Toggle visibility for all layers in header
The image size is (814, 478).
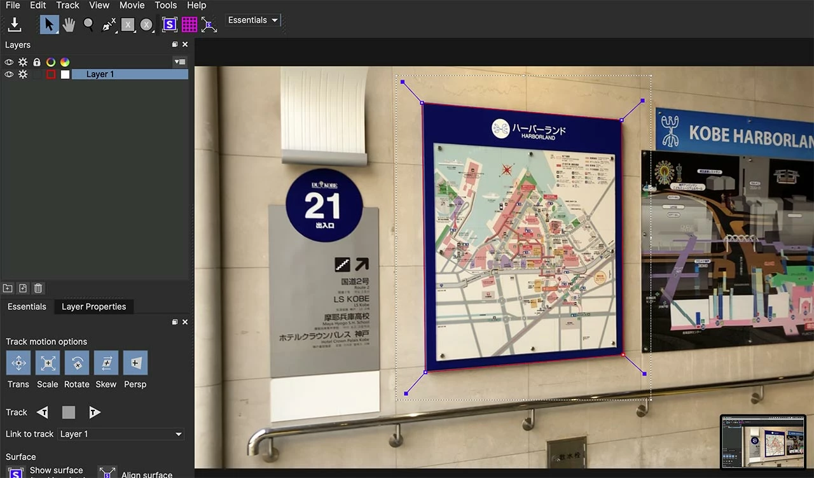point(9,62)
